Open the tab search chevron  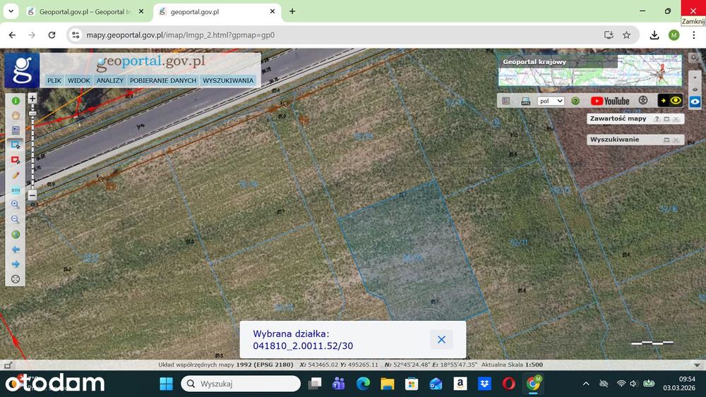click(11, 11)
